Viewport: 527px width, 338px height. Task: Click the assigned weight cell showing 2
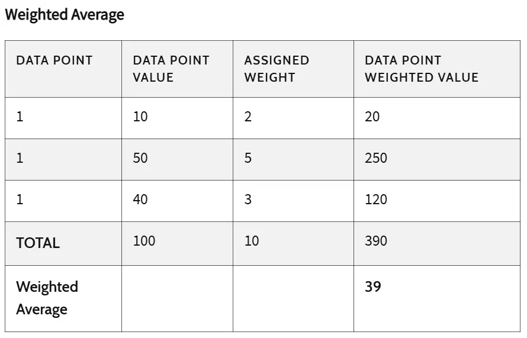click(x=248, y=117)
